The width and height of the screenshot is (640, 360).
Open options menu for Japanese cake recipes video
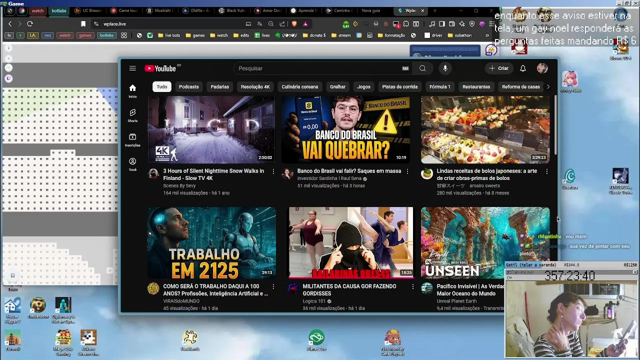tap(546, 171)
